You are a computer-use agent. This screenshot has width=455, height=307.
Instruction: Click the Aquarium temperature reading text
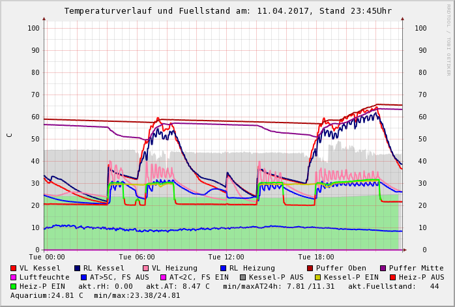point(47,295)
